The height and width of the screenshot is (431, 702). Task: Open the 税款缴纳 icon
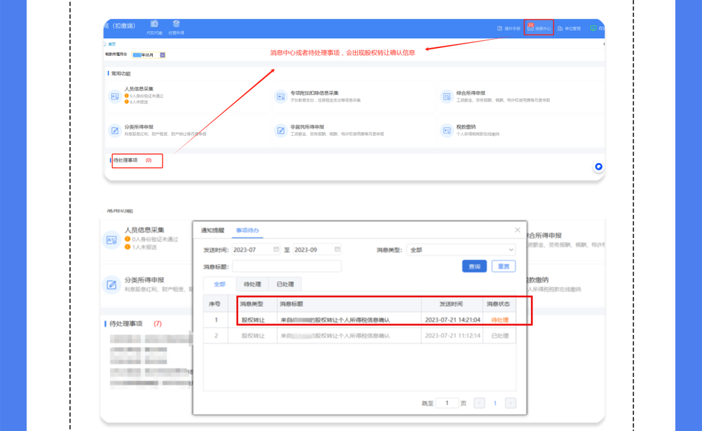click(x=447, y=130)
